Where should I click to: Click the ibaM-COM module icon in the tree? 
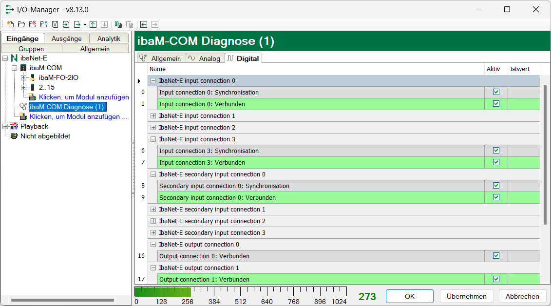click(x=23, y=68)
